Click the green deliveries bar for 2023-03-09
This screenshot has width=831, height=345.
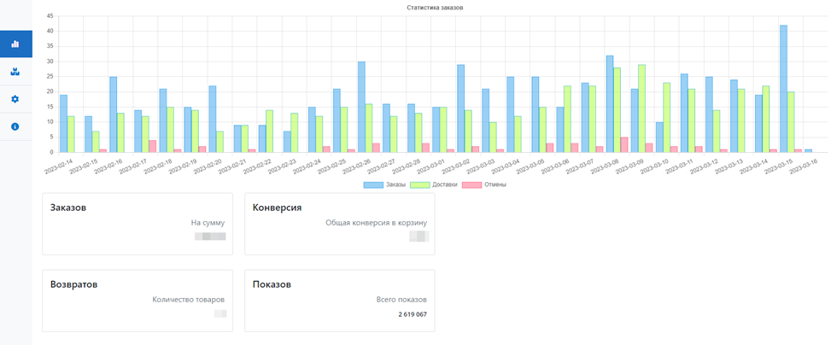[x=641, y=108]
